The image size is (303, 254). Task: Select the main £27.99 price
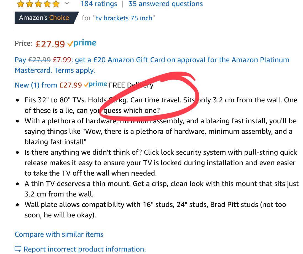pyautogui.click(x=50, y=44)
